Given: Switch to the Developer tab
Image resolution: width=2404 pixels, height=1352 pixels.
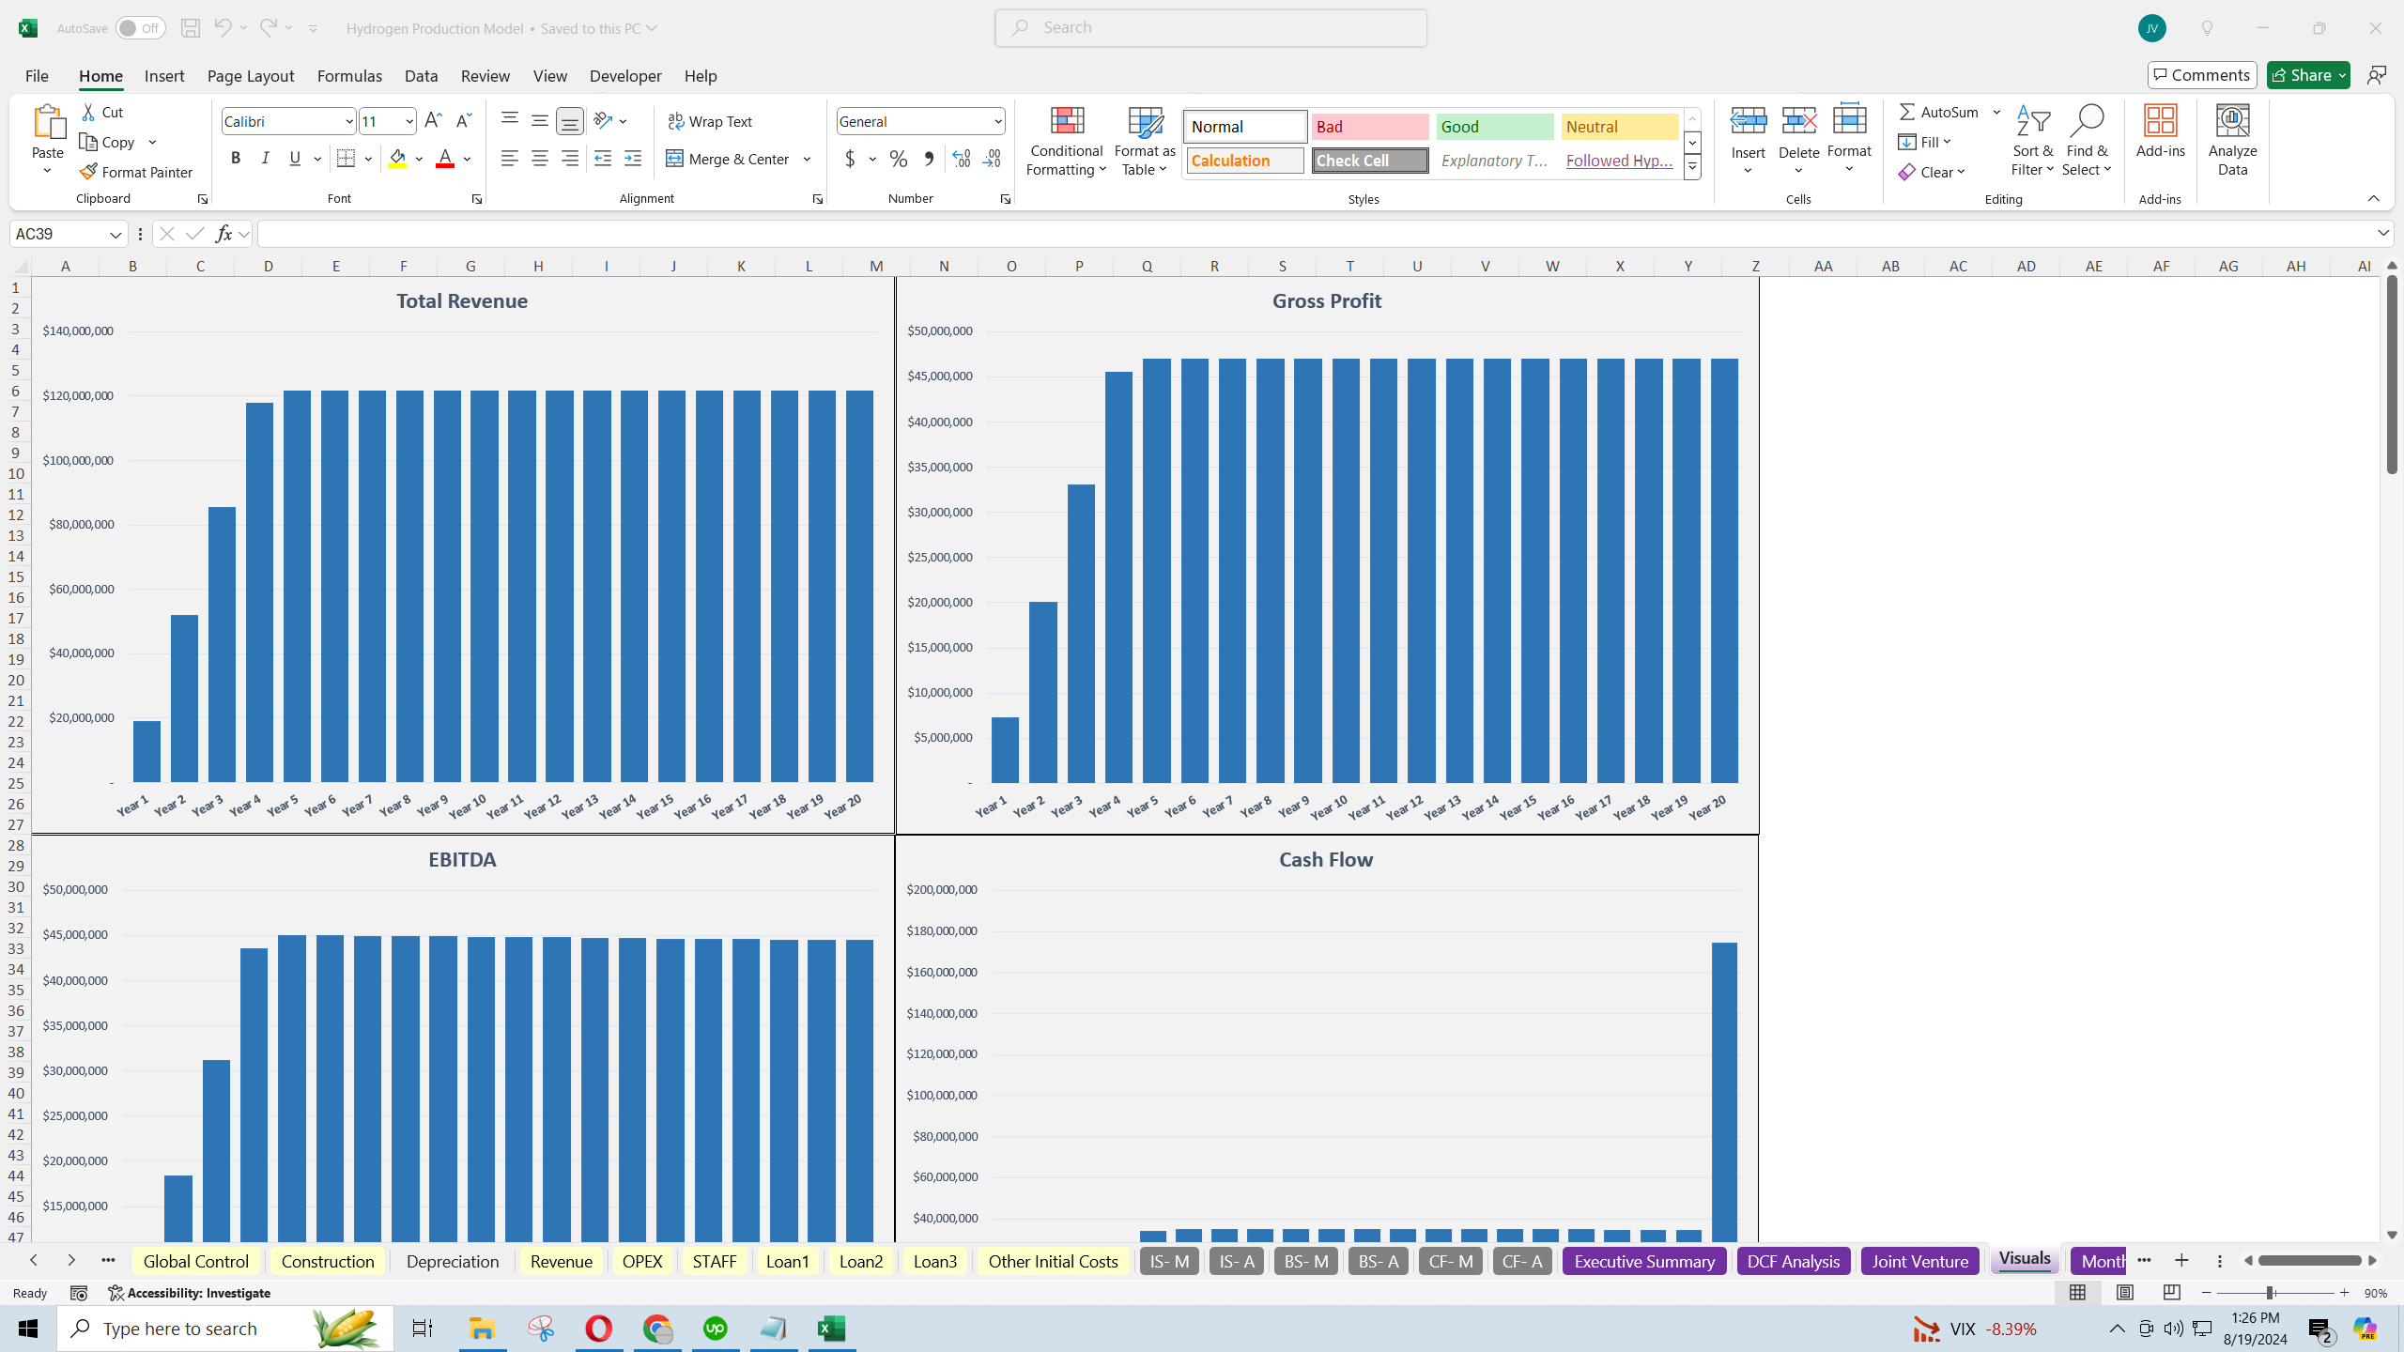Looking at the screenshot, I should tap(625, 75).
